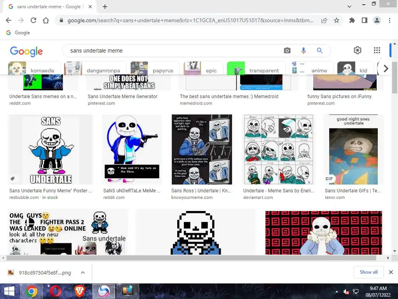Filter results by kid chip
The image size is (398, 299).
[355, 68]
